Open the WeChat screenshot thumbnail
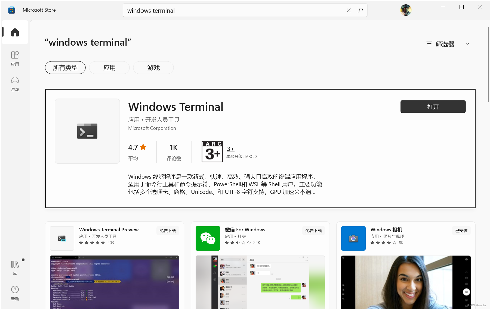The width and height of the screenshot is (490, 309). 260,282
